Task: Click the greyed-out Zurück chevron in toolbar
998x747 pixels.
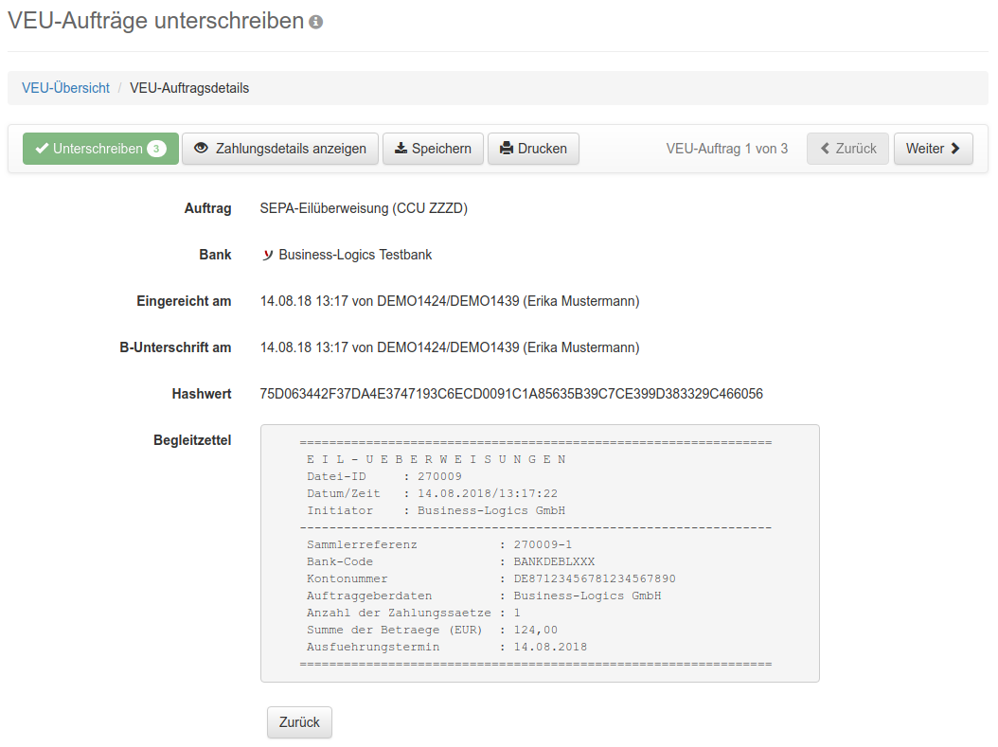Action: (826, 149)
